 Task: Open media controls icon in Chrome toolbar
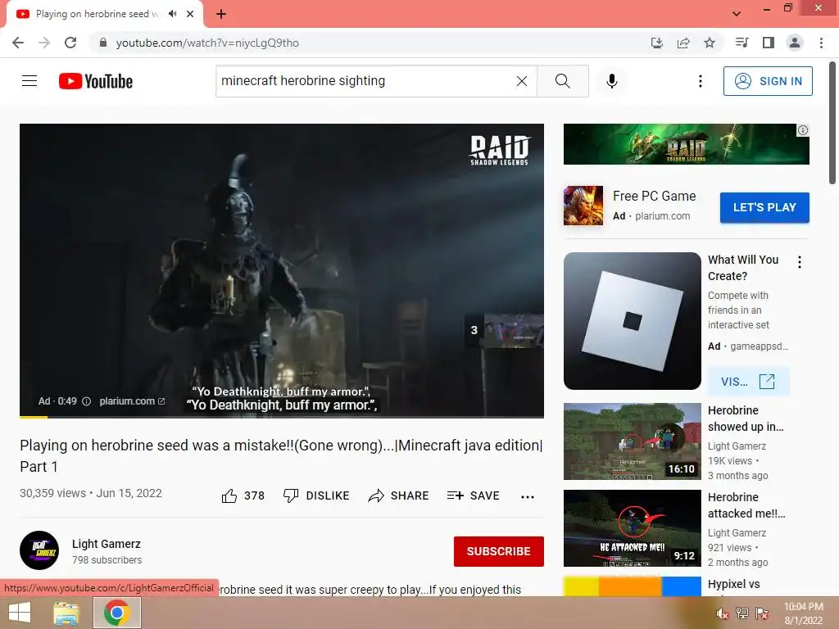coord(741,43)
